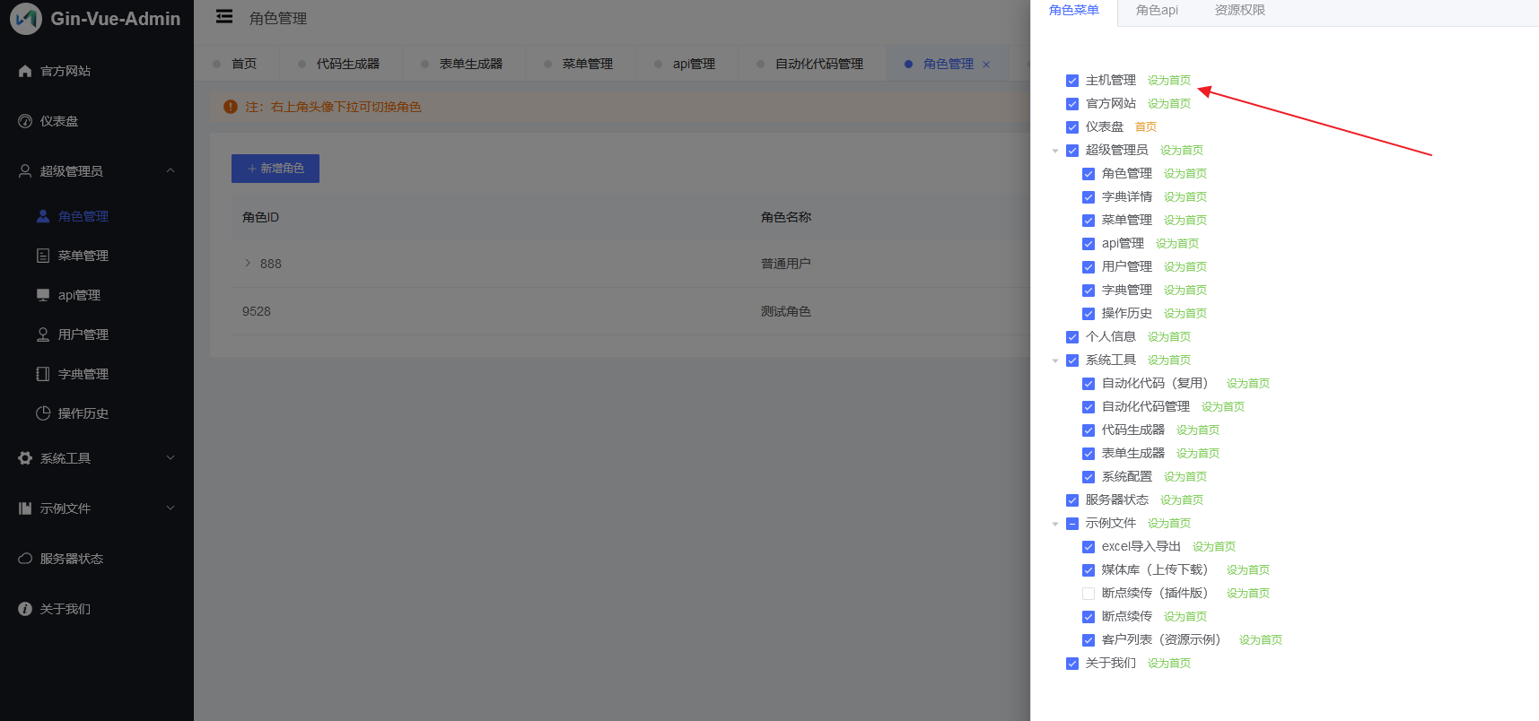
Task: Check the 断点续传（插件版） checkbox
Action: click(1089, 594)
